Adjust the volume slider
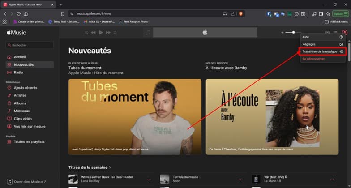This screenshot has width=351, height=188. [293, 32]
